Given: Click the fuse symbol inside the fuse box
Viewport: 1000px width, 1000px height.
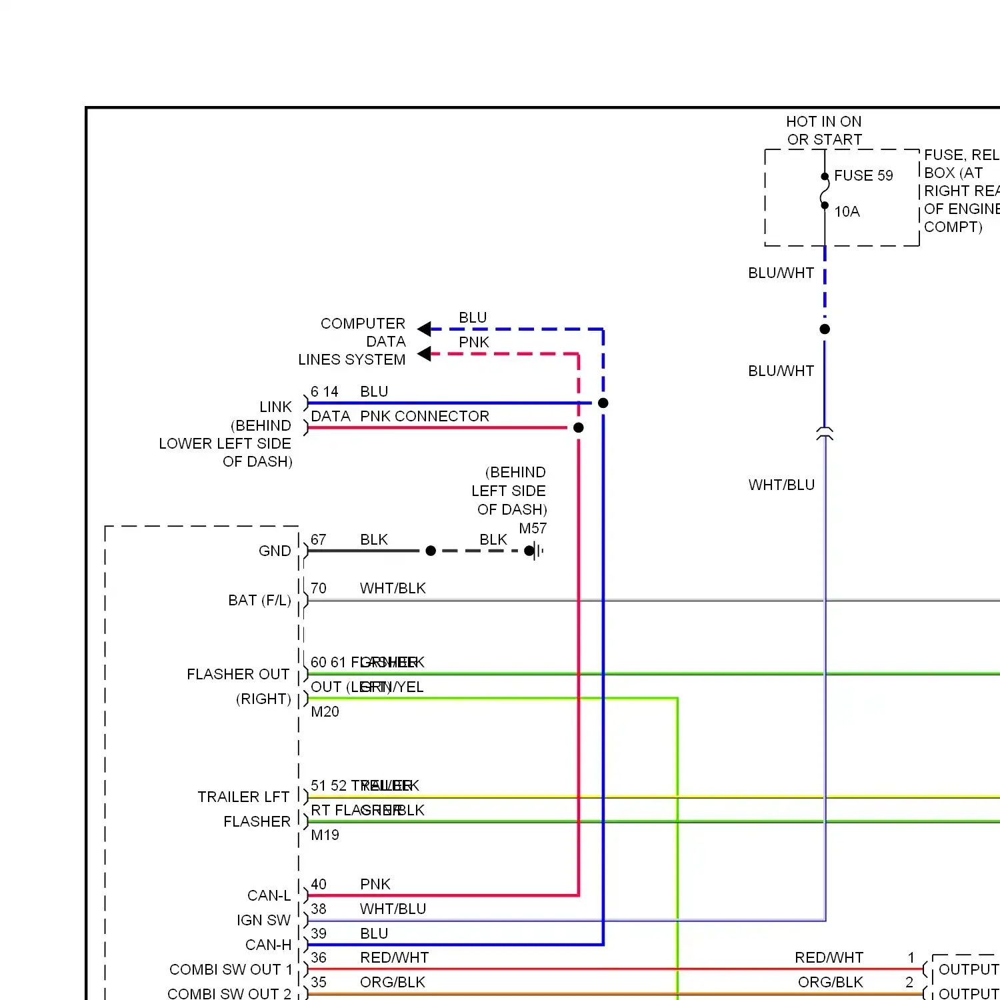Looking at the screenshot, I should click(x=825, y=191).
